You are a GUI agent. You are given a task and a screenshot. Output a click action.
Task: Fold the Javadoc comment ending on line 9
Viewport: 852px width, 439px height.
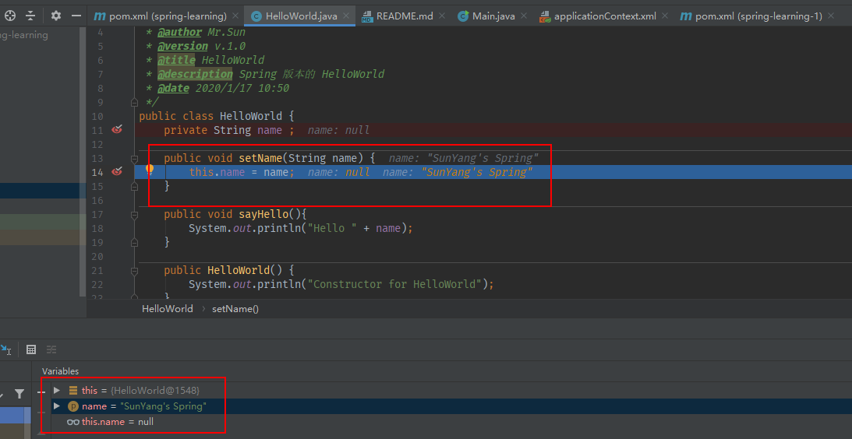(x=134, y=102)
